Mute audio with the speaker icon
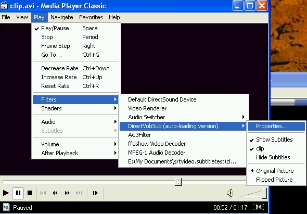 (230, 193)
